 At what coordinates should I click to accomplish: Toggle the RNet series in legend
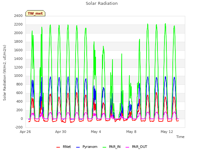tap(64, 147)
